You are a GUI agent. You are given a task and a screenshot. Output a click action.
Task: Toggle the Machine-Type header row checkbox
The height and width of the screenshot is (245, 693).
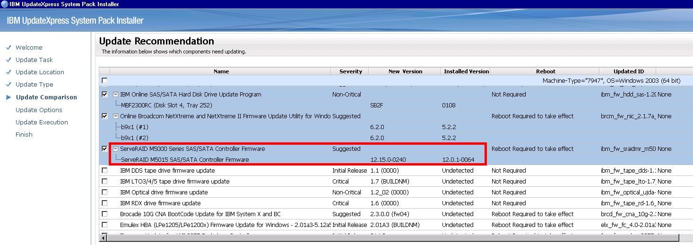[x=104, y=81]
